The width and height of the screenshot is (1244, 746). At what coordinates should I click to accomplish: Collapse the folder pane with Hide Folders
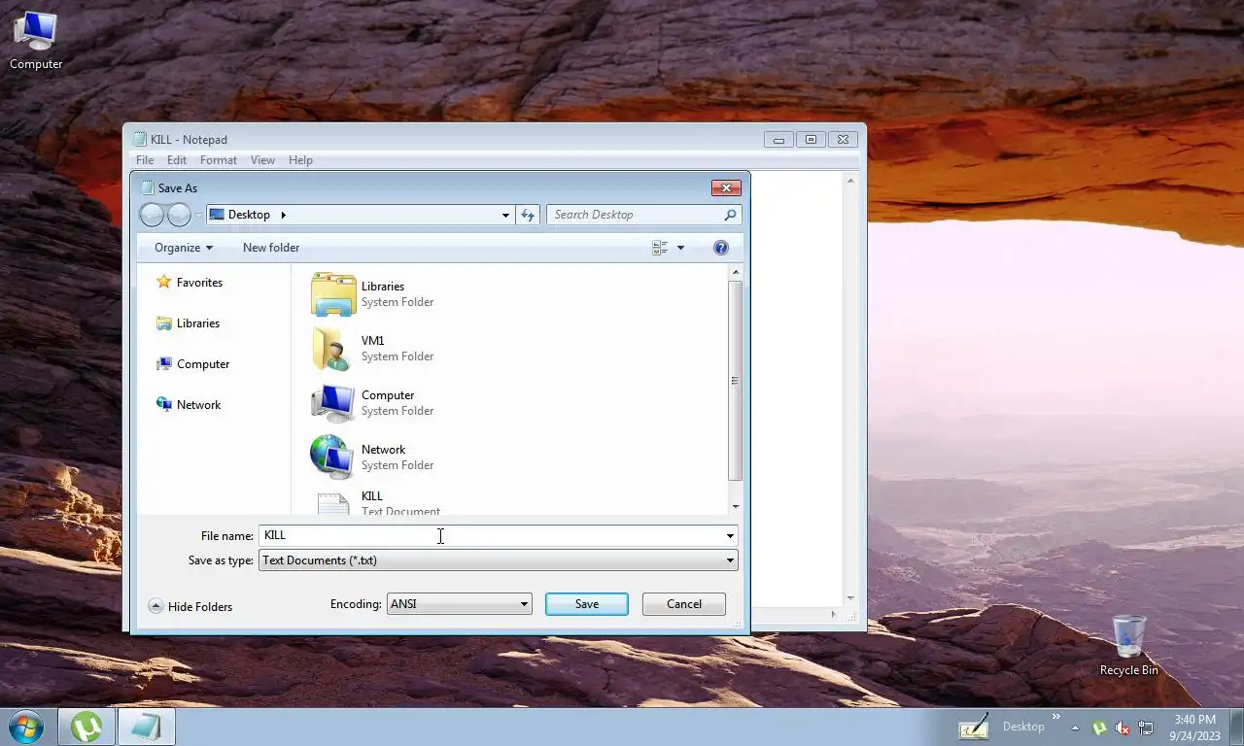(190, 606)
